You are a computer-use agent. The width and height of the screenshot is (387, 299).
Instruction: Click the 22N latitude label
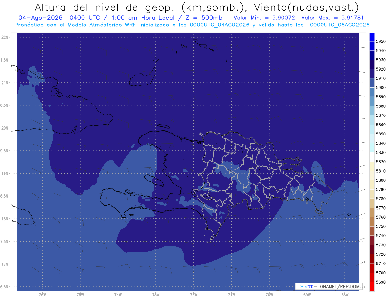[5, 37]
